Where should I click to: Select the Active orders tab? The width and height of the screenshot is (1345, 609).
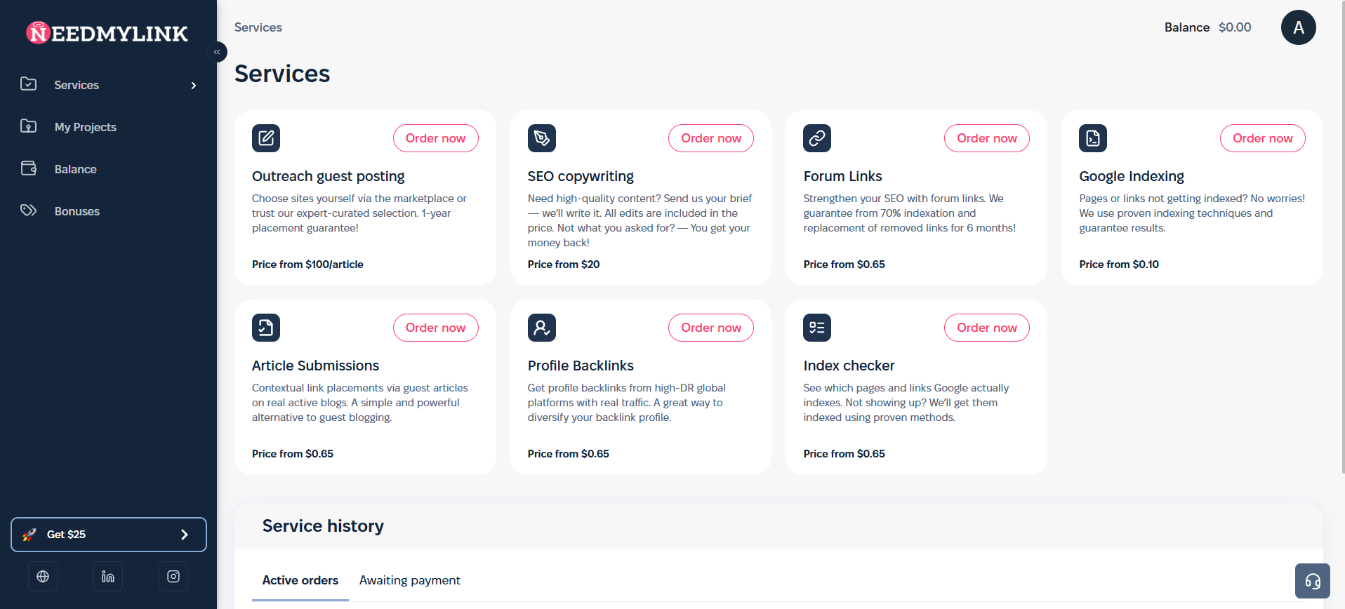pos(300,580)
